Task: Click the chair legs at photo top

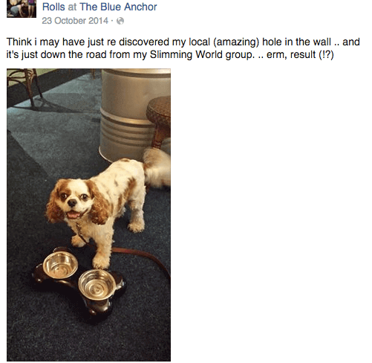Action: click(25, 87)
